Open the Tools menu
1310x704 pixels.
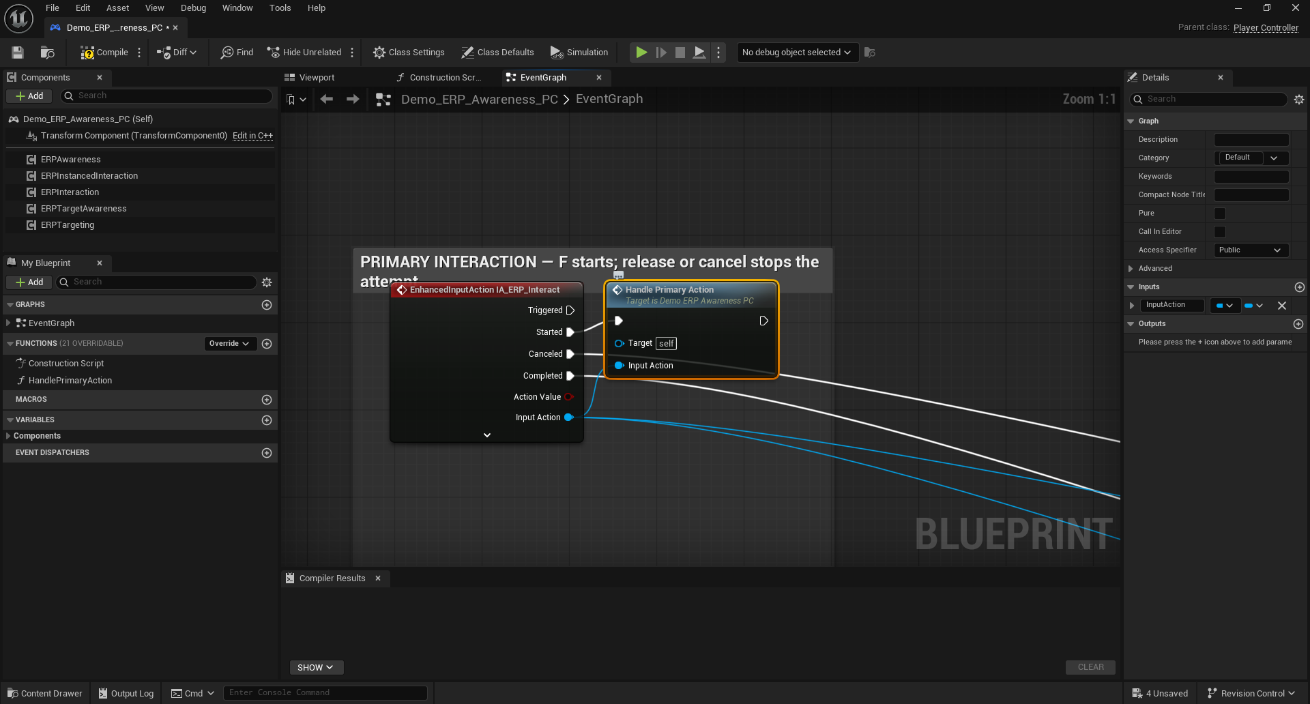click(280, 8)
